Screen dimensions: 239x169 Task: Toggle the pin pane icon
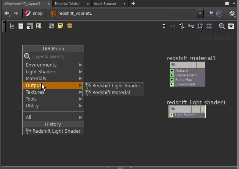(211, 13)
